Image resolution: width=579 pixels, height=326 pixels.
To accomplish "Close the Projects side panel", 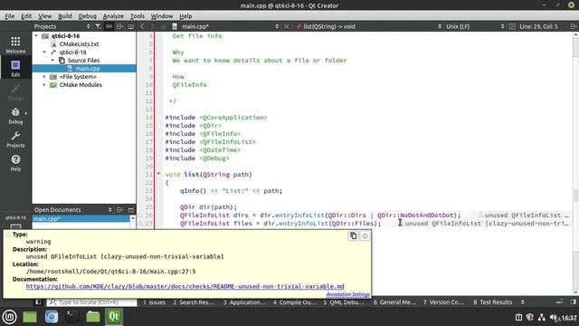I will pyautogui.click(x=130, y=26).
